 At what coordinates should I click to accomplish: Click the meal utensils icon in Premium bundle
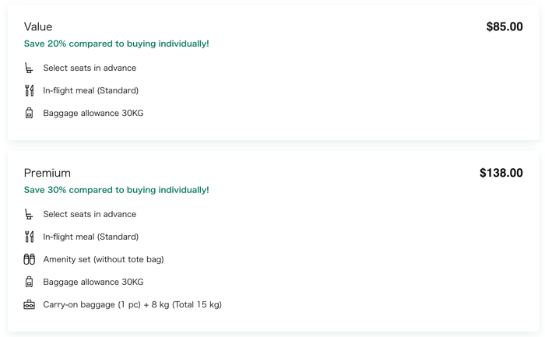[30, 237]
